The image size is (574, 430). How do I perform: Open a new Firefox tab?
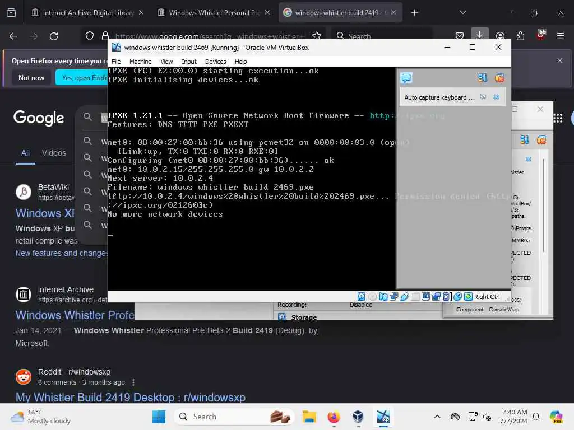coord(414,13)
